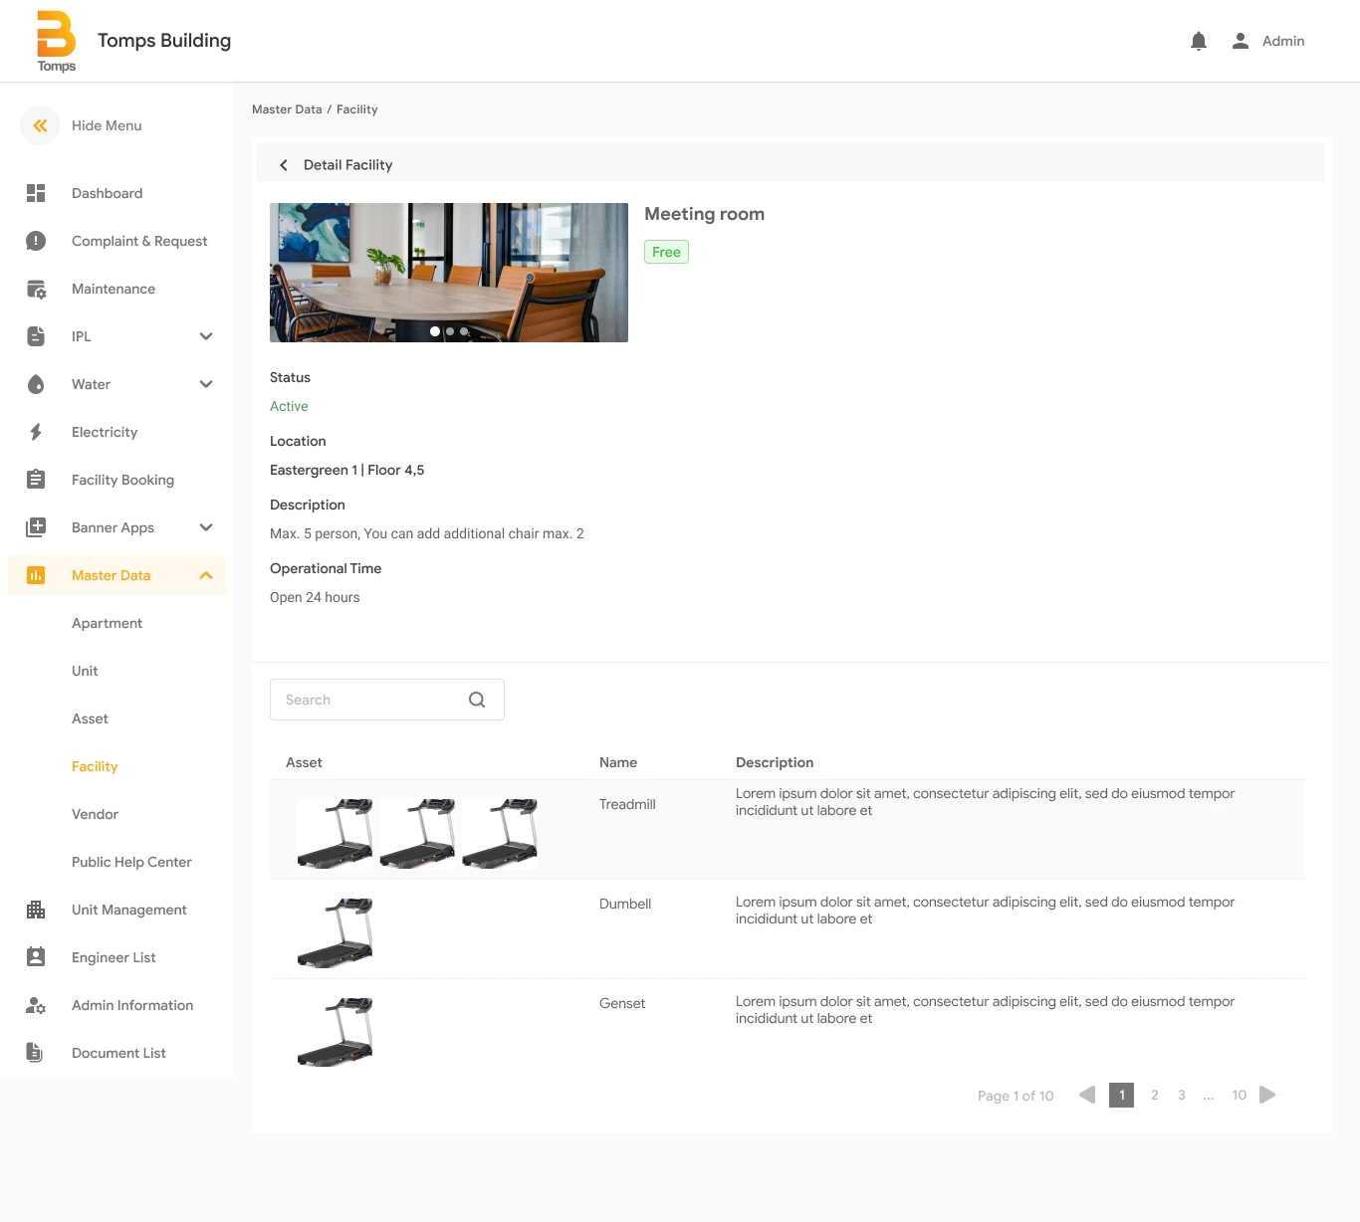Screen dimensions: 1360x1222
Task: Open the Dashboard panel icon
Action: (36, 192)
